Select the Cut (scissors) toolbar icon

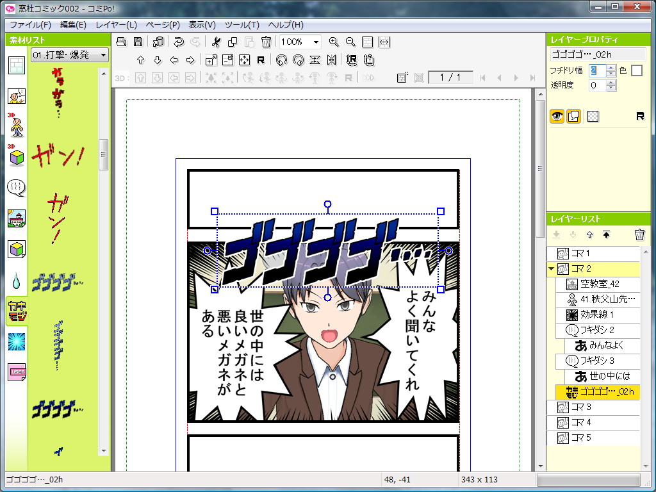tap(218, 42)
